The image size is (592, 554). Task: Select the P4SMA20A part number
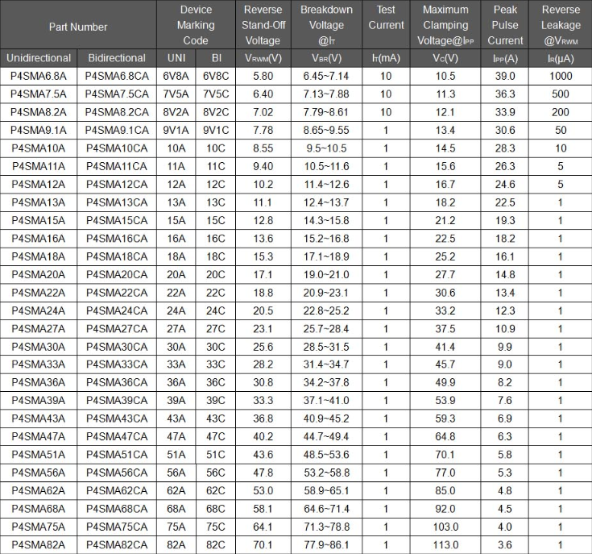point(39,275)
